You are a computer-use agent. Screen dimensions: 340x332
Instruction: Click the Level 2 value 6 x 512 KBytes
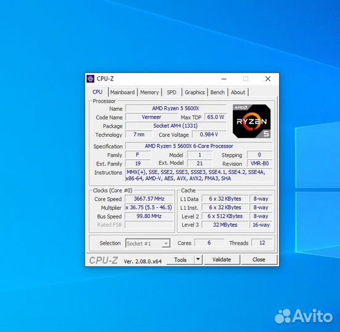[225, 216]
